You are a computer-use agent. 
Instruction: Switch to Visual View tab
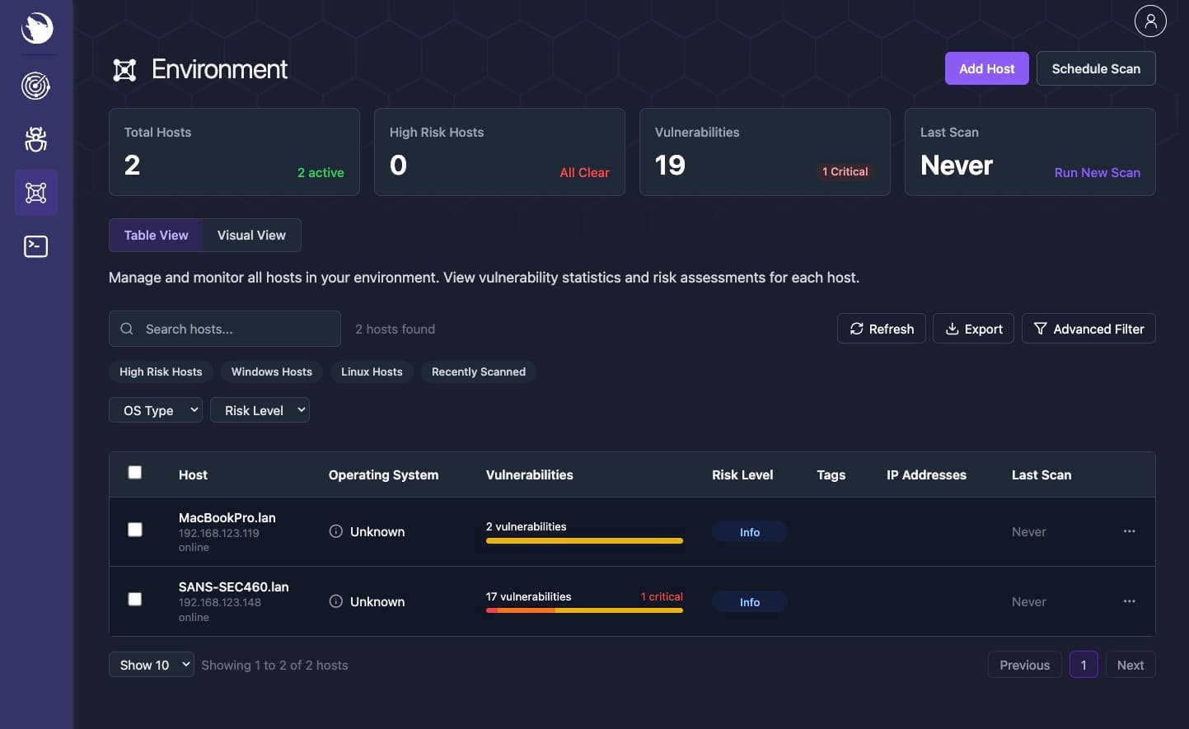click(x=251, y=235)
